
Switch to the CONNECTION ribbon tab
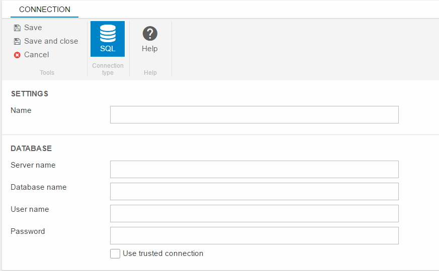pyautogui.click(x=45, y=10)
